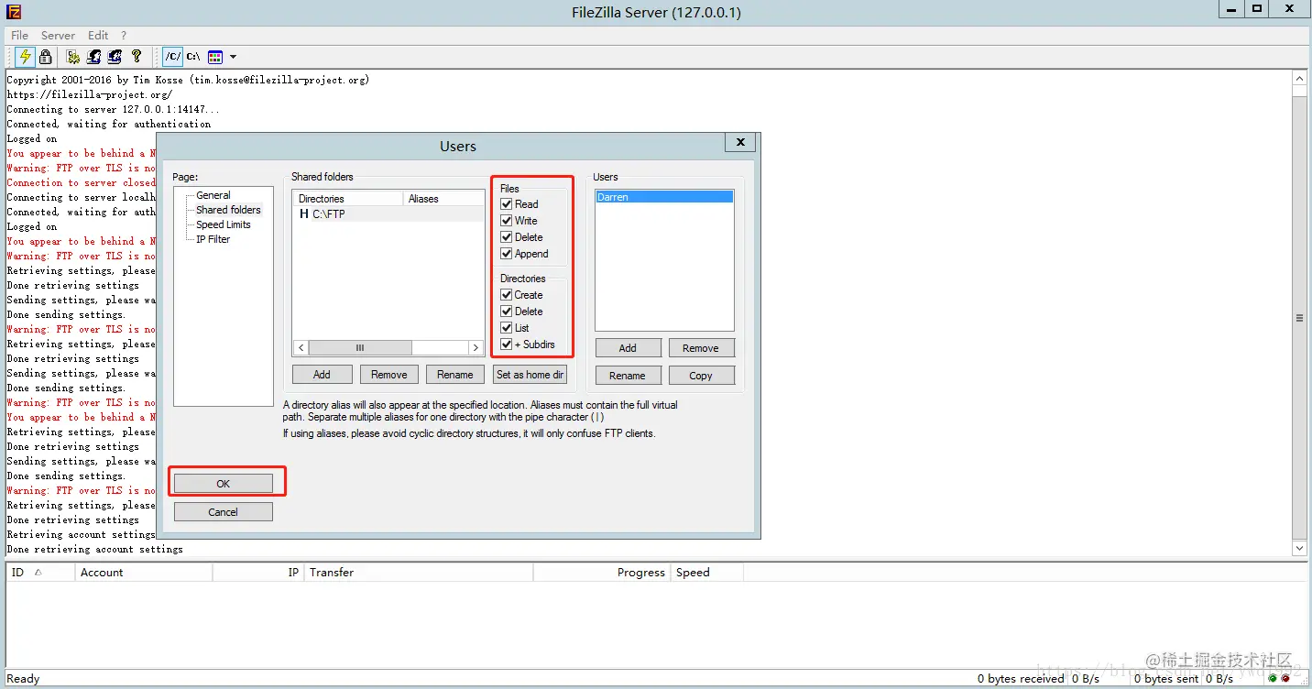Screen dimensions: 1312x689
Task: Select IP Filter page
Action: (213, 239)
